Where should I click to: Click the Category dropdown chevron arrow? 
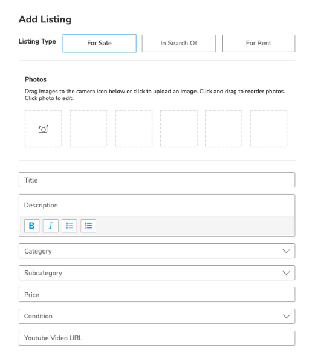click(287, 251)
